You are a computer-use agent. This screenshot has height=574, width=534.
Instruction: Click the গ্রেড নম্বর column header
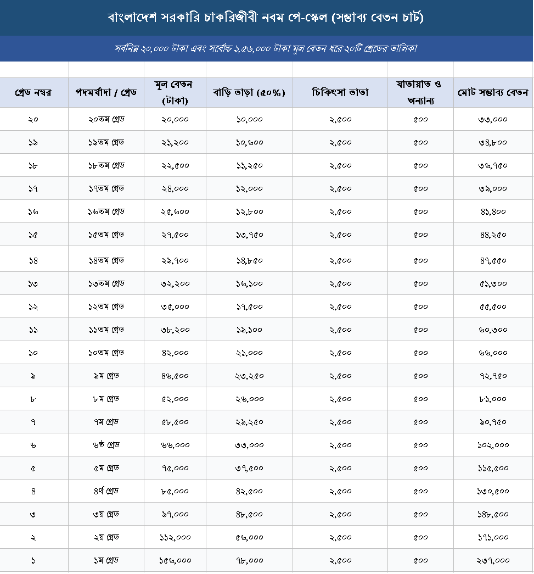point(34,93)
